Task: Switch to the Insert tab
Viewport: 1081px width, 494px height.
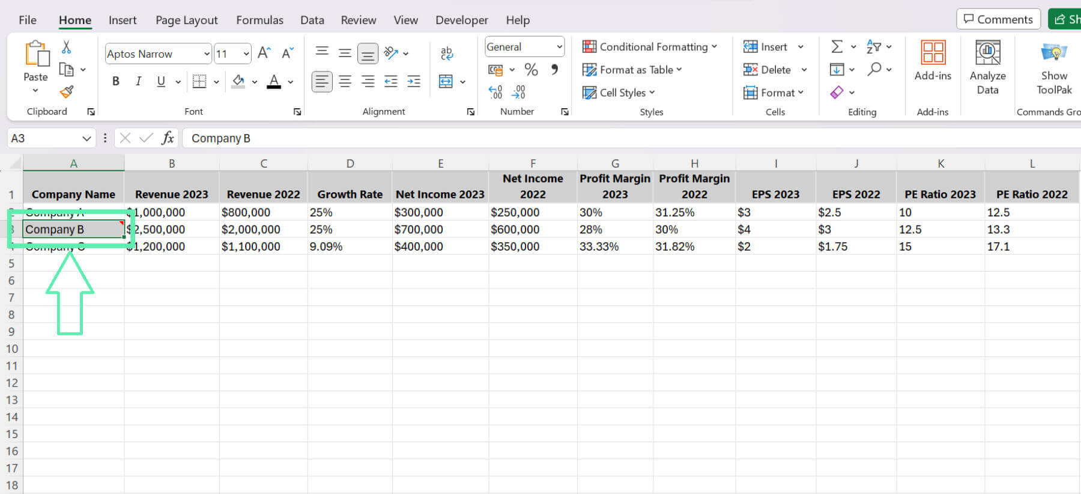Action: click(x=123, y=20)
